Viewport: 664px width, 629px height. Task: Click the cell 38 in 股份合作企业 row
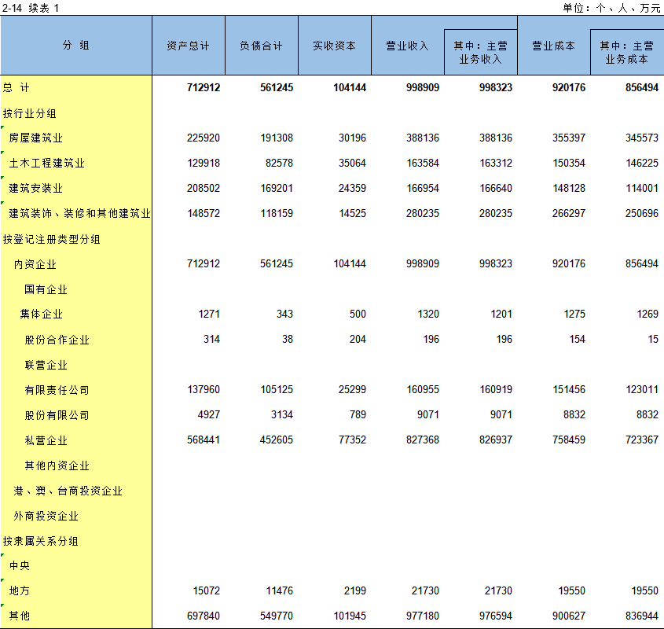pyautogui.click(x=288, y=339)
